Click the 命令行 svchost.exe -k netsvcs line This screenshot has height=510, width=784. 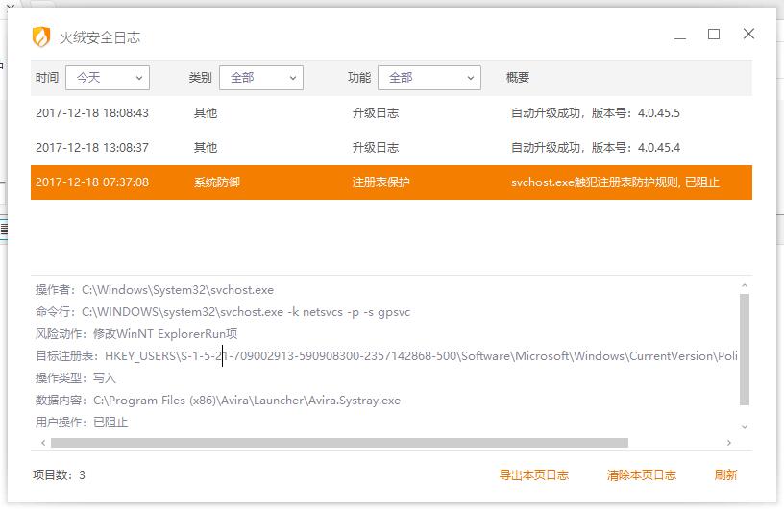click(223, 312)
